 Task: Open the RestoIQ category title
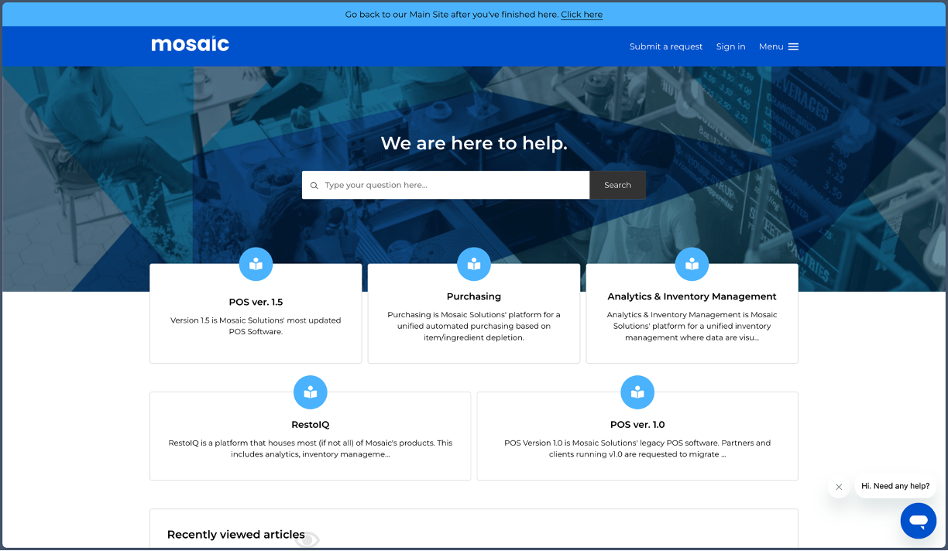point(310,425)
